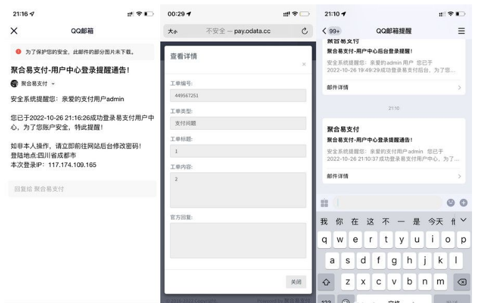Screen dimensions: 477x303
Task: Choose the suggestion 你
Action: pos(339,221)
